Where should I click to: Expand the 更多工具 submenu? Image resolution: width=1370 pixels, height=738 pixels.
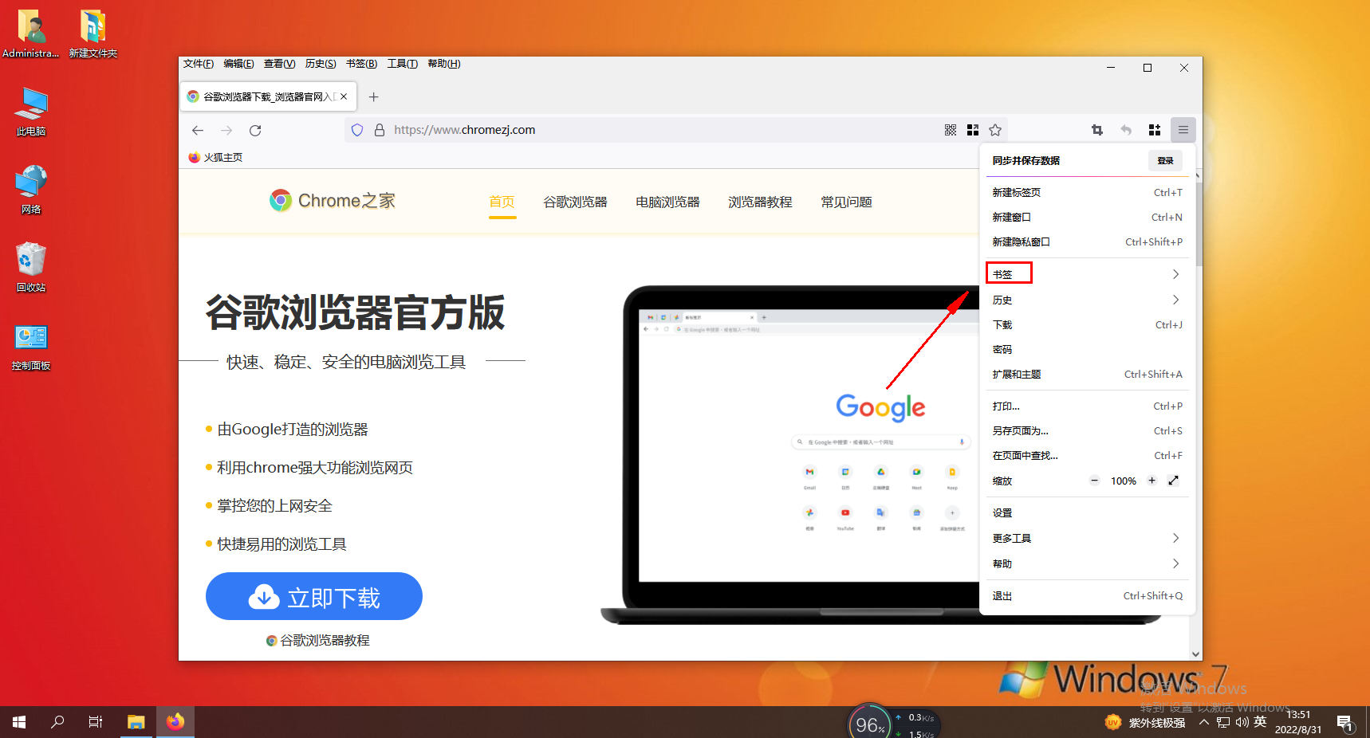point(1087,538)
